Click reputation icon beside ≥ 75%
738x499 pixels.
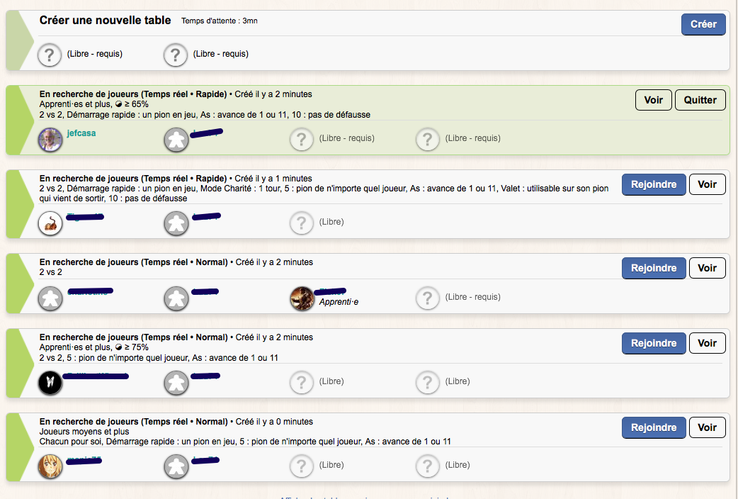coord(118,347)
